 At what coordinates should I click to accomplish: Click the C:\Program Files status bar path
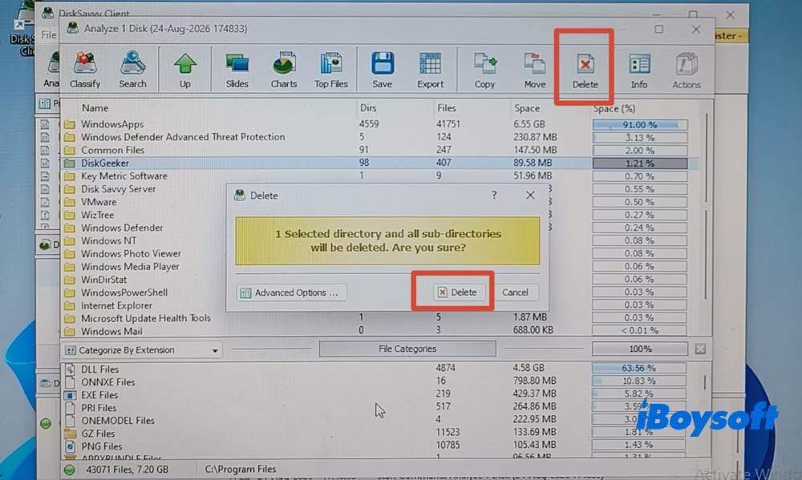tap(241, 469)
